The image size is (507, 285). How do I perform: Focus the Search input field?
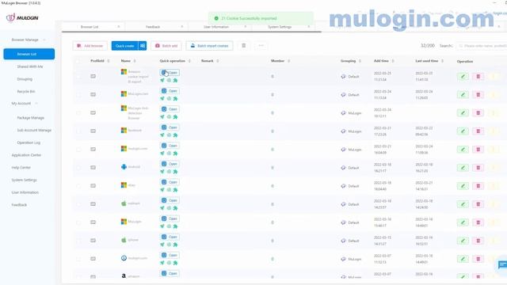coord(482,46)
